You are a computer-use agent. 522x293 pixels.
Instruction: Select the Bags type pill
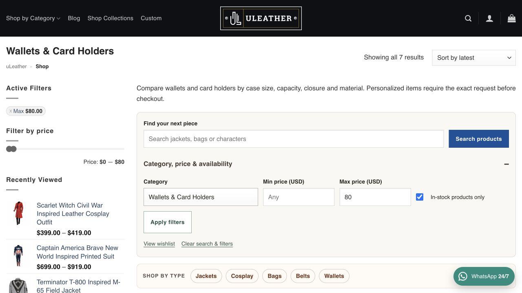[274, 276]
